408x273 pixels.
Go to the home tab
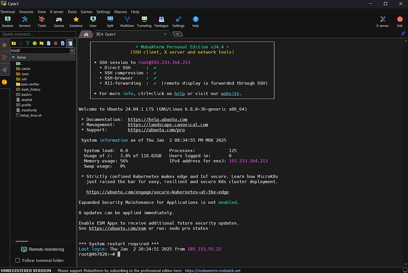tap(86, 34)
